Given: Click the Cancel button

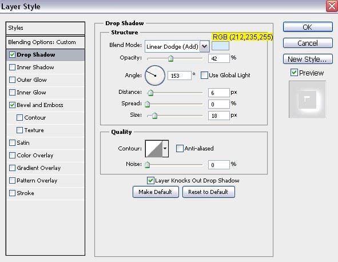Looking at the screenshot, I should tap(308, 43).
